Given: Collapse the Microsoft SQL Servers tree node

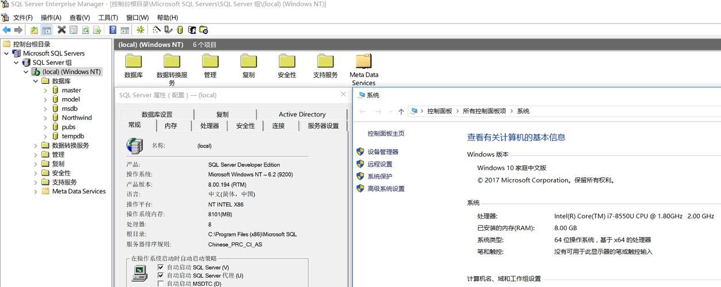Looking at the screenshot, I should [x=6, y=53].
